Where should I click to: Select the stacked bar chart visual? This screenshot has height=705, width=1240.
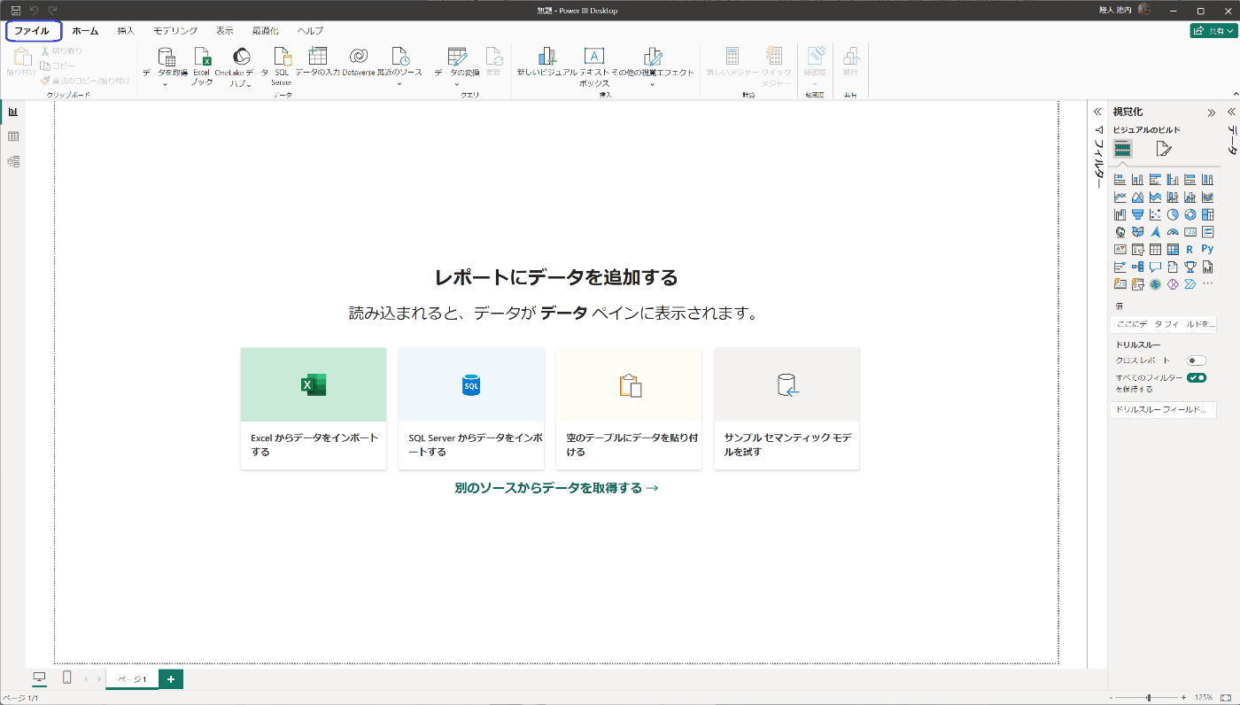(1120, 179)
